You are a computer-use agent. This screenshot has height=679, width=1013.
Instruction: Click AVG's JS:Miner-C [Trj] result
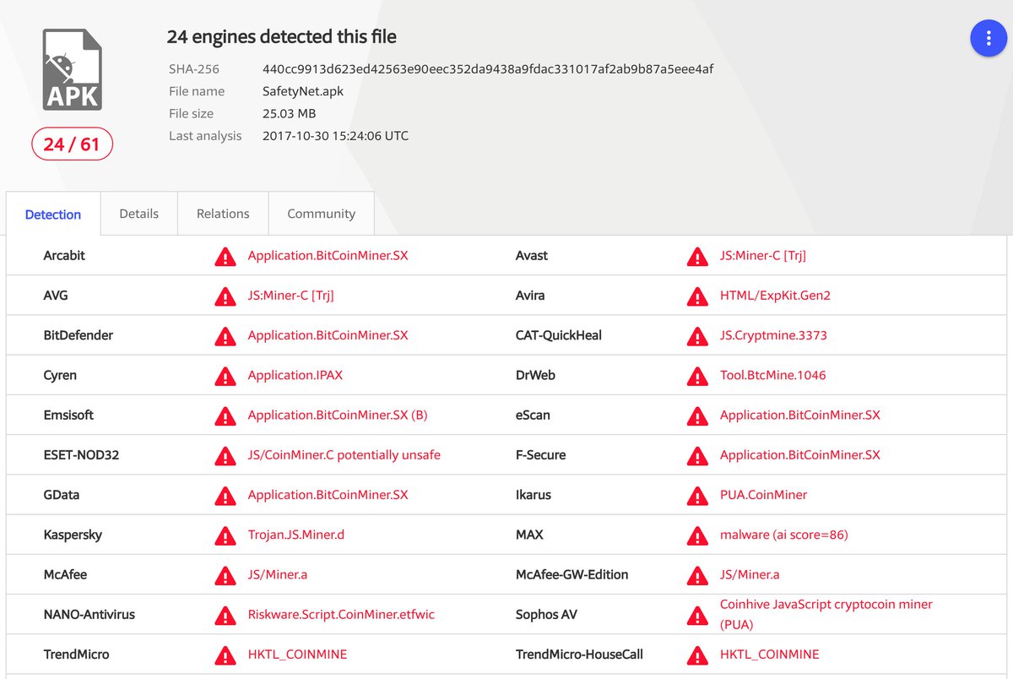(x=290, y=296)
